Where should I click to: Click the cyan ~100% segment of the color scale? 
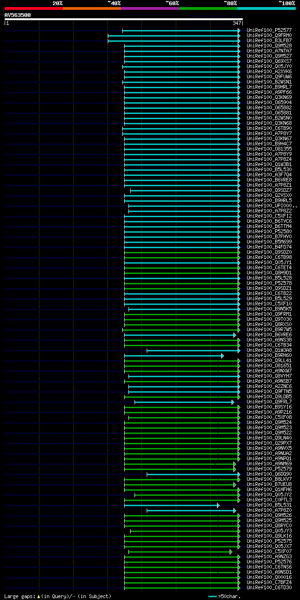pyautogui.click(x=266, y=8)
